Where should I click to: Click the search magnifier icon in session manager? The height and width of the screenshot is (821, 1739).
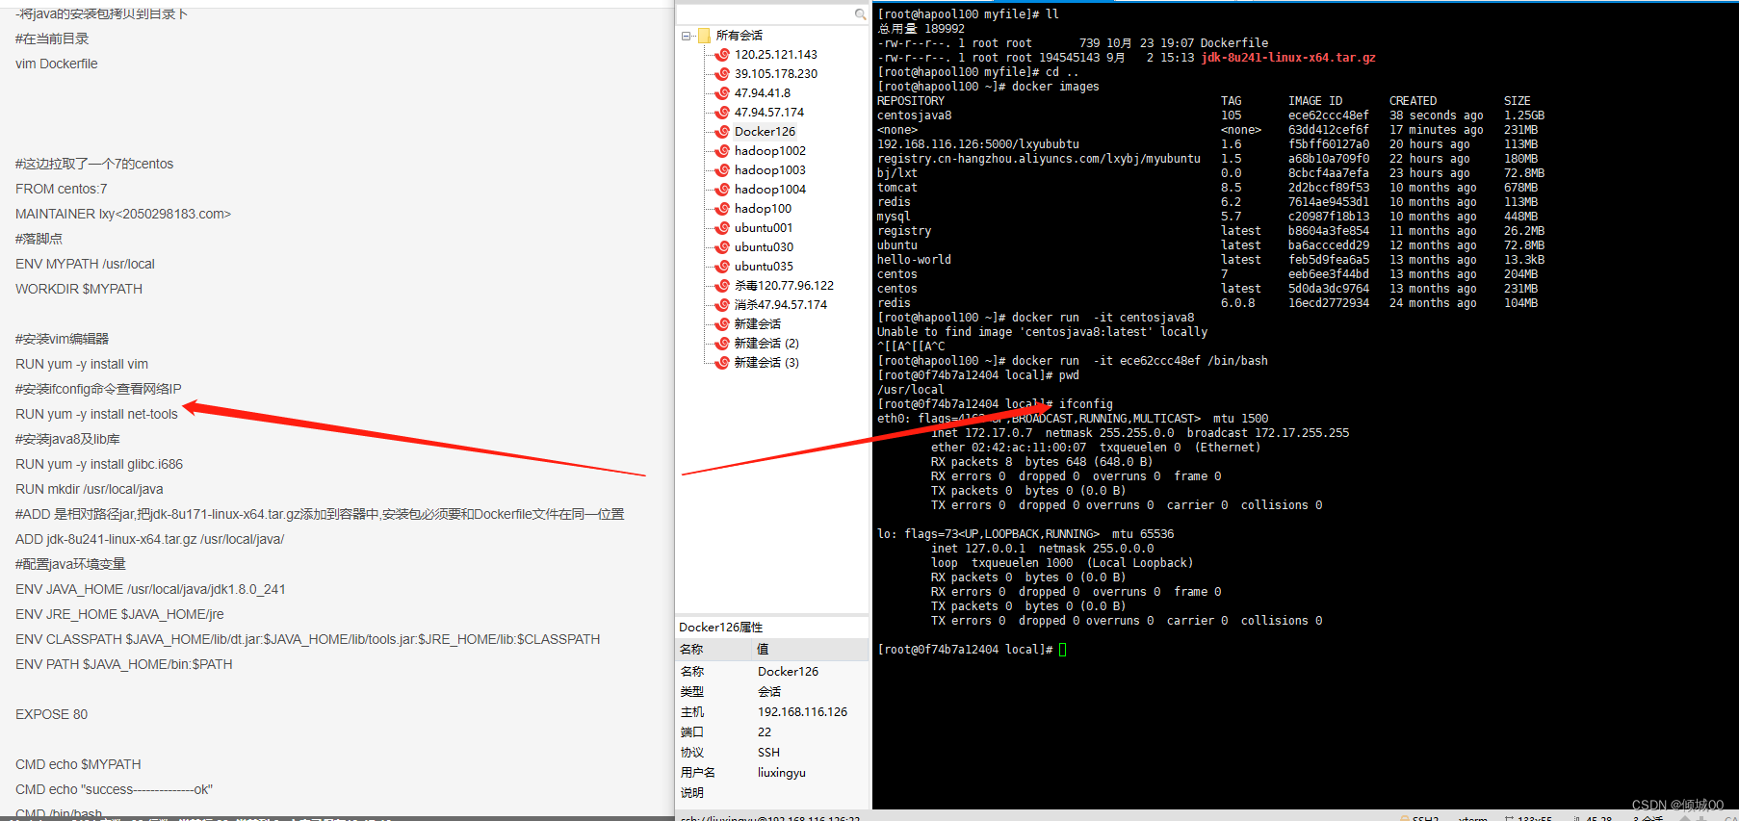[x=860, y=14]
